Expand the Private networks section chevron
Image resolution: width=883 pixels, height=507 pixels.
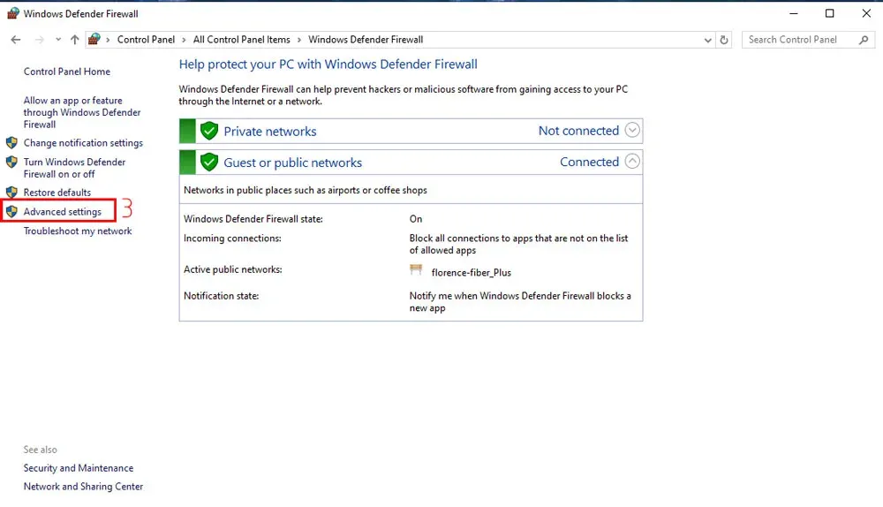pyautogui.click(x=632, y=130)
